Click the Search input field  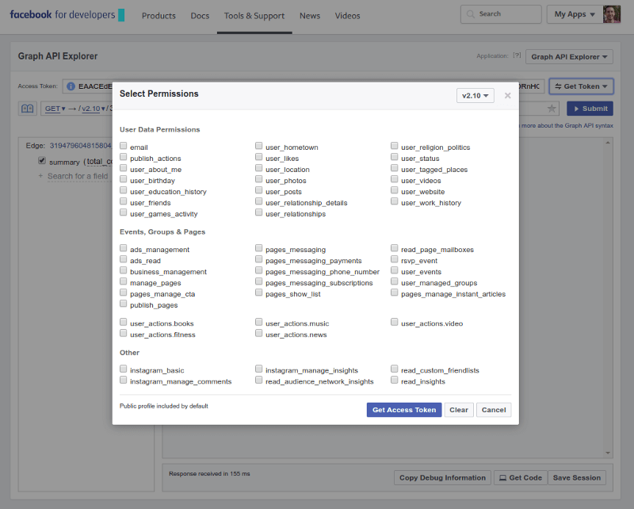501,14
